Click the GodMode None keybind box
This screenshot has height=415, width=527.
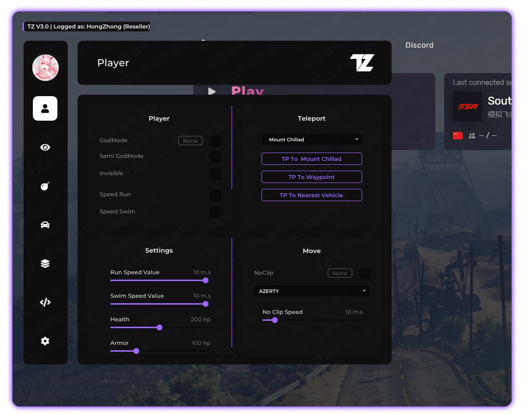tap(190, 141)
